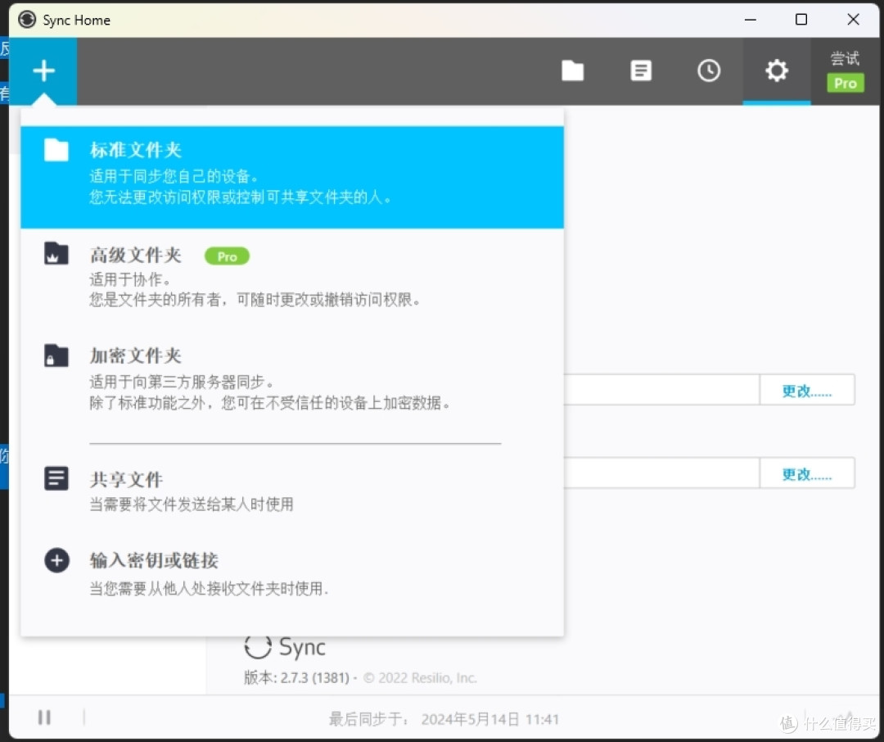Click the round plus key icon
Image resolution: width=884 pixels, height=742 pixels.
[x=56, y=560]
